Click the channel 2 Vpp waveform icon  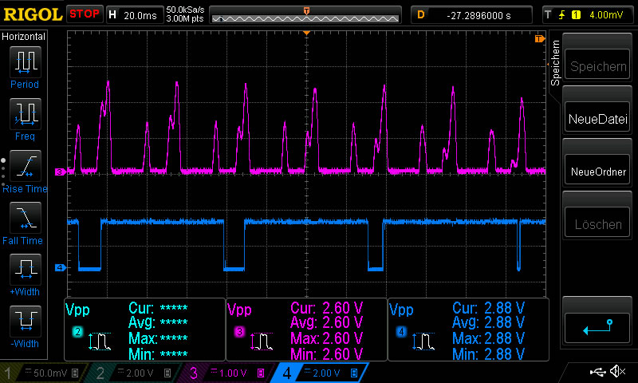coord(100,342)
